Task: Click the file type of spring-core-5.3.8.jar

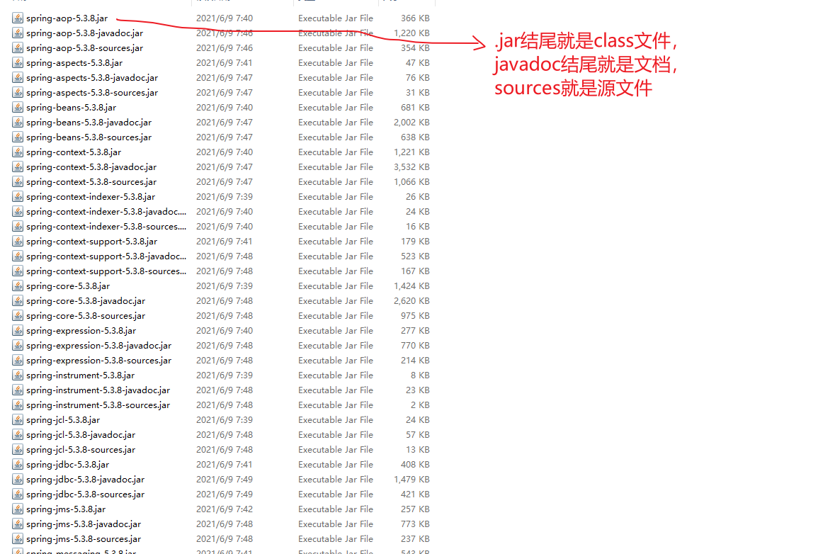Action: pos(336,286)
